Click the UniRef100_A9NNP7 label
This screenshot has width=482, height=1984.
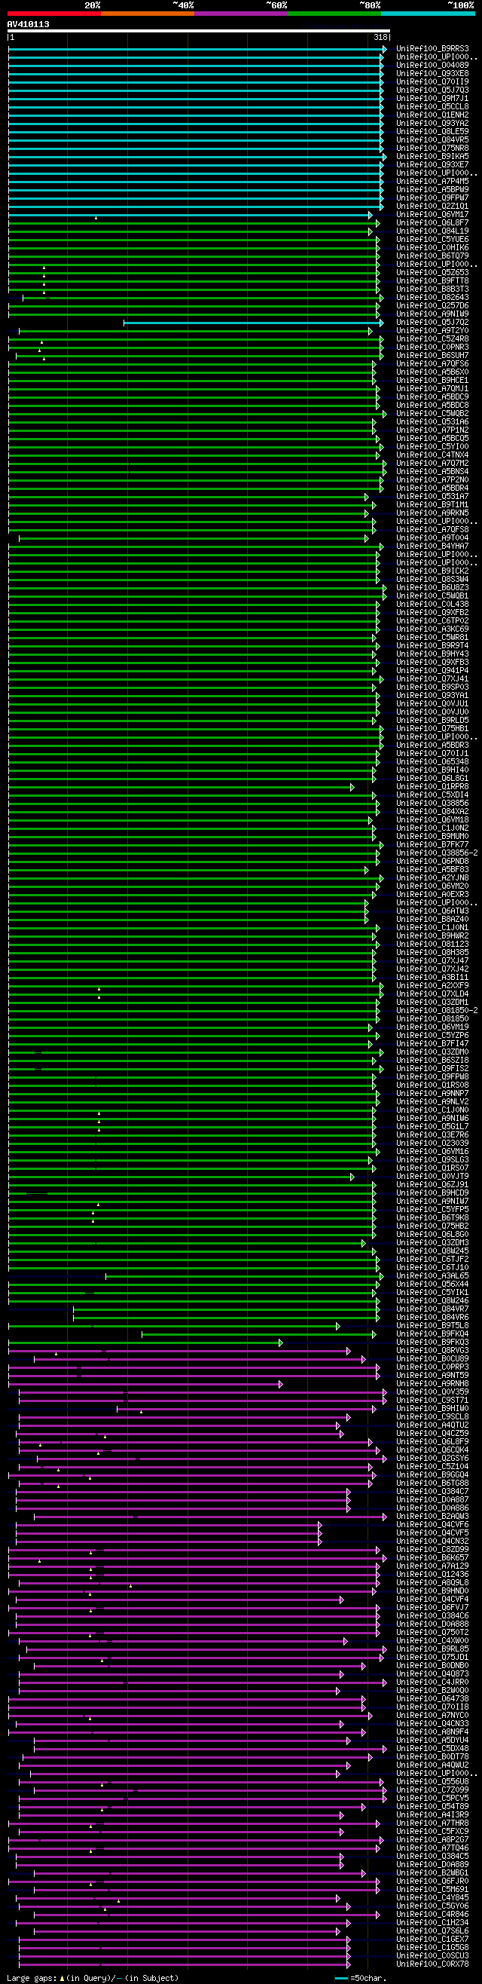click(x=432, y=1094)
